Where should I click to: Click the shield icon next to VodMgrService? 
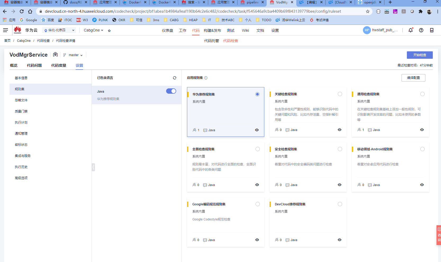click(x=55, y=55)
